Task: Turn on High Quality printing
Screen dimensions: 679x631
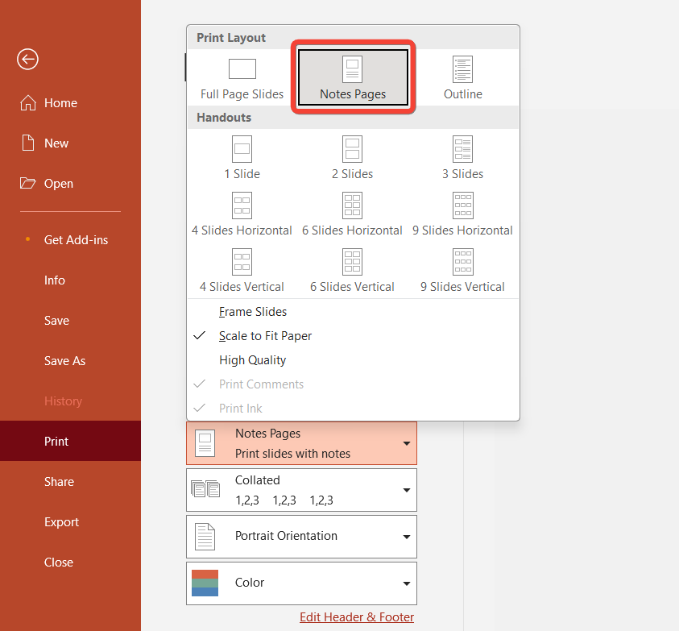Action: pos(252,360)
